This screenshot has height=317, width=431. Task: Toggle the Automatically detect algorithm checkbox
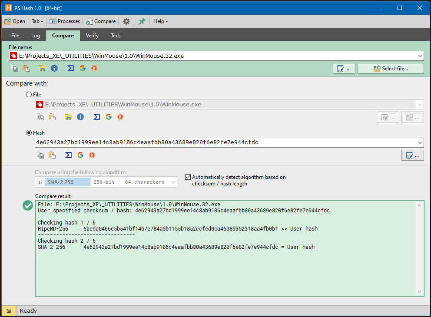click(188, 177)
